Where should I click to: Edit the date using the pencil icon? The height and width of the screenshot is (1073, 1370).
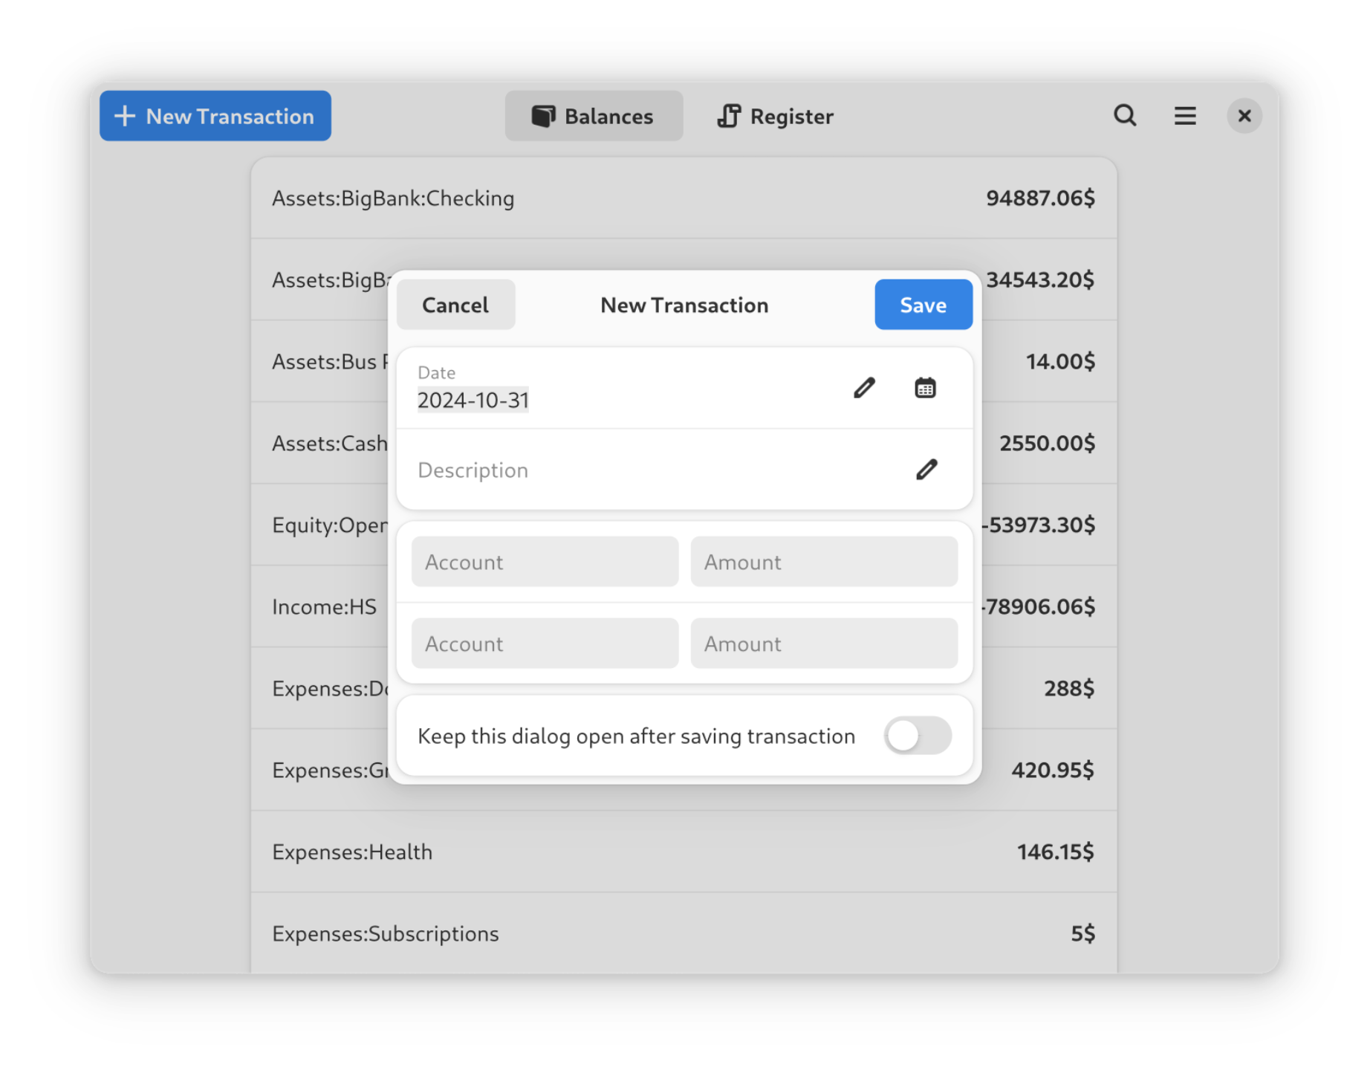click(x=863, y=387)
